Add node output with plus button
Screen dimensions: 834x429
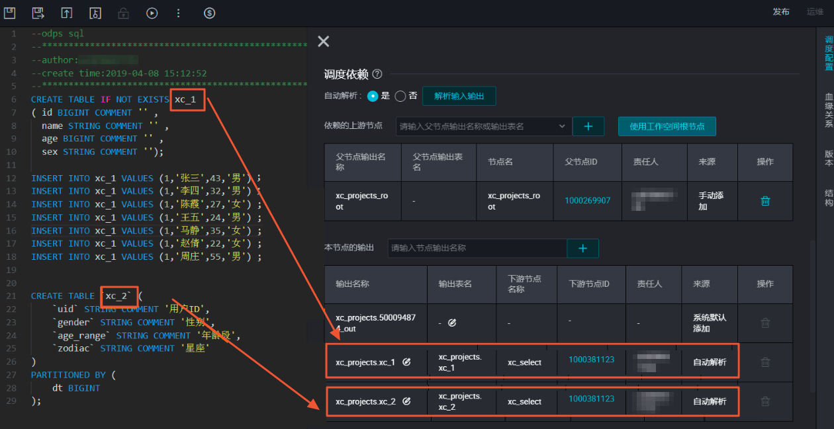[x=583, y=248]
